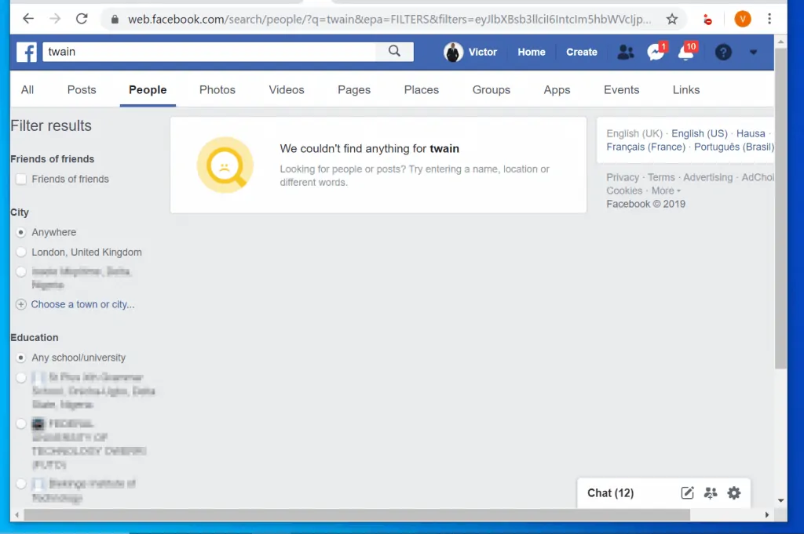Open the Privacy footer link

(622, 176)
